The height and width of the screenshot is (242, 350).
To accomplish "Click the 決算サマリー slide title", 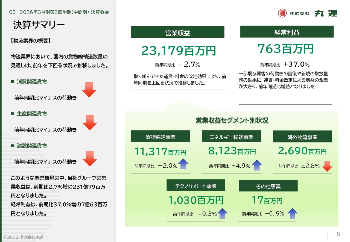I will tap(39, 25).
